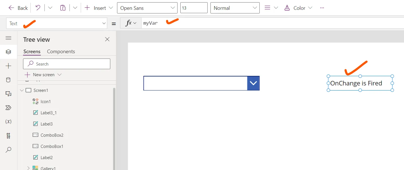Open the Text property selector dropdown
Viewport: 404px width, 170px height.
(104, 23)
